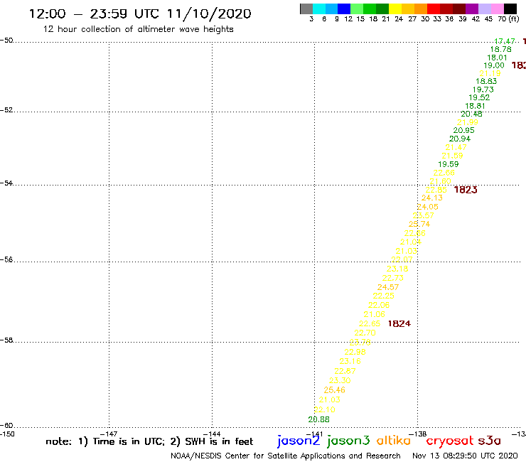The height and width of the screenshot is (462, 526).
Task: Select the pink legend swatch
Action: coord(497,9)
